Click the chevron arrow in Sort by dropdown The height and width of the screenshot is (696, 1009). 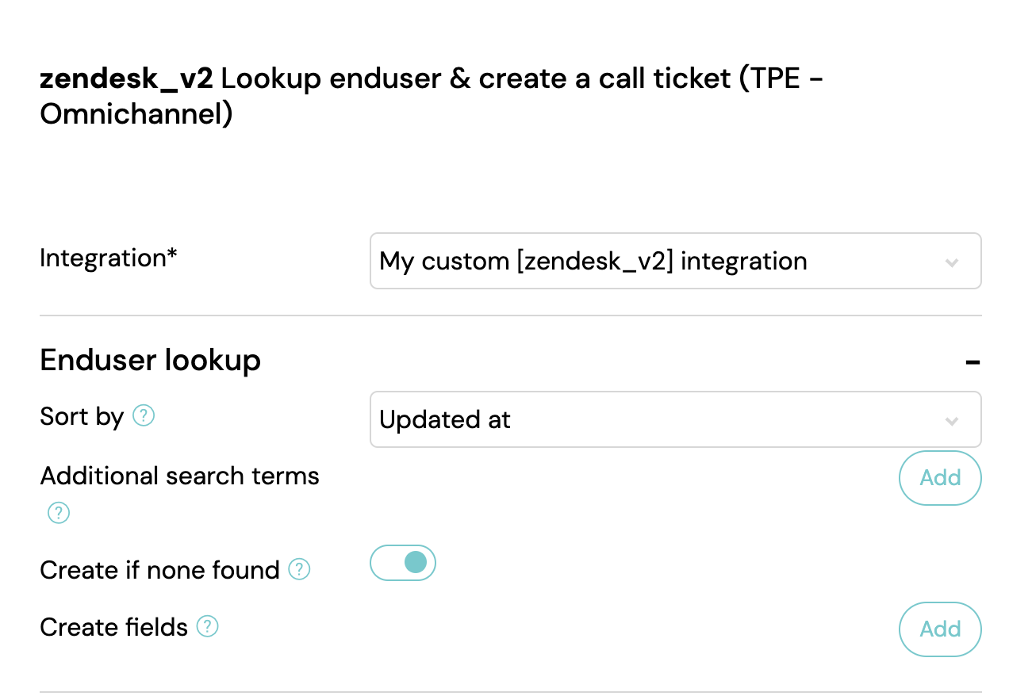click(952, 420)
